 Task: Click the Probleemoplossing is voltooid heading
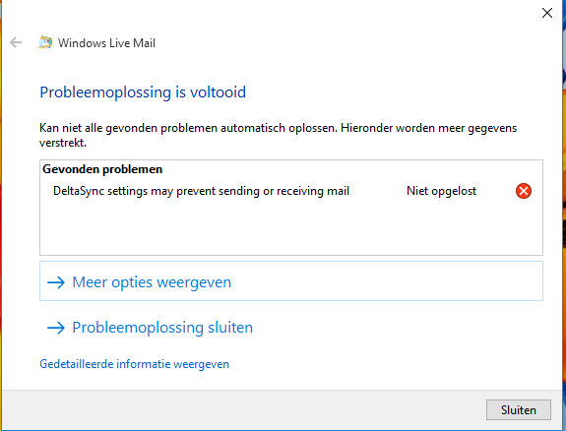pyautogui.click(x=143, y=92)
